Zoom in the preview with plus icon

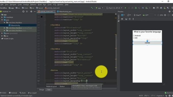tap(165, 15)
